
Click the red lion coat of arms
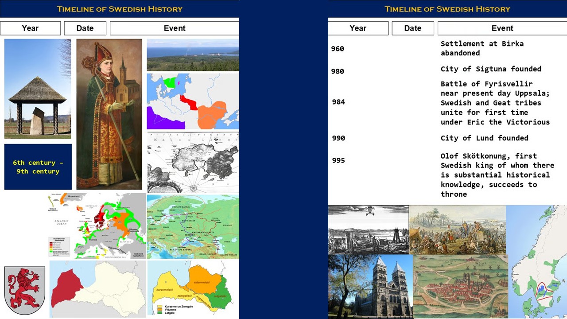[x=25, y=290]
